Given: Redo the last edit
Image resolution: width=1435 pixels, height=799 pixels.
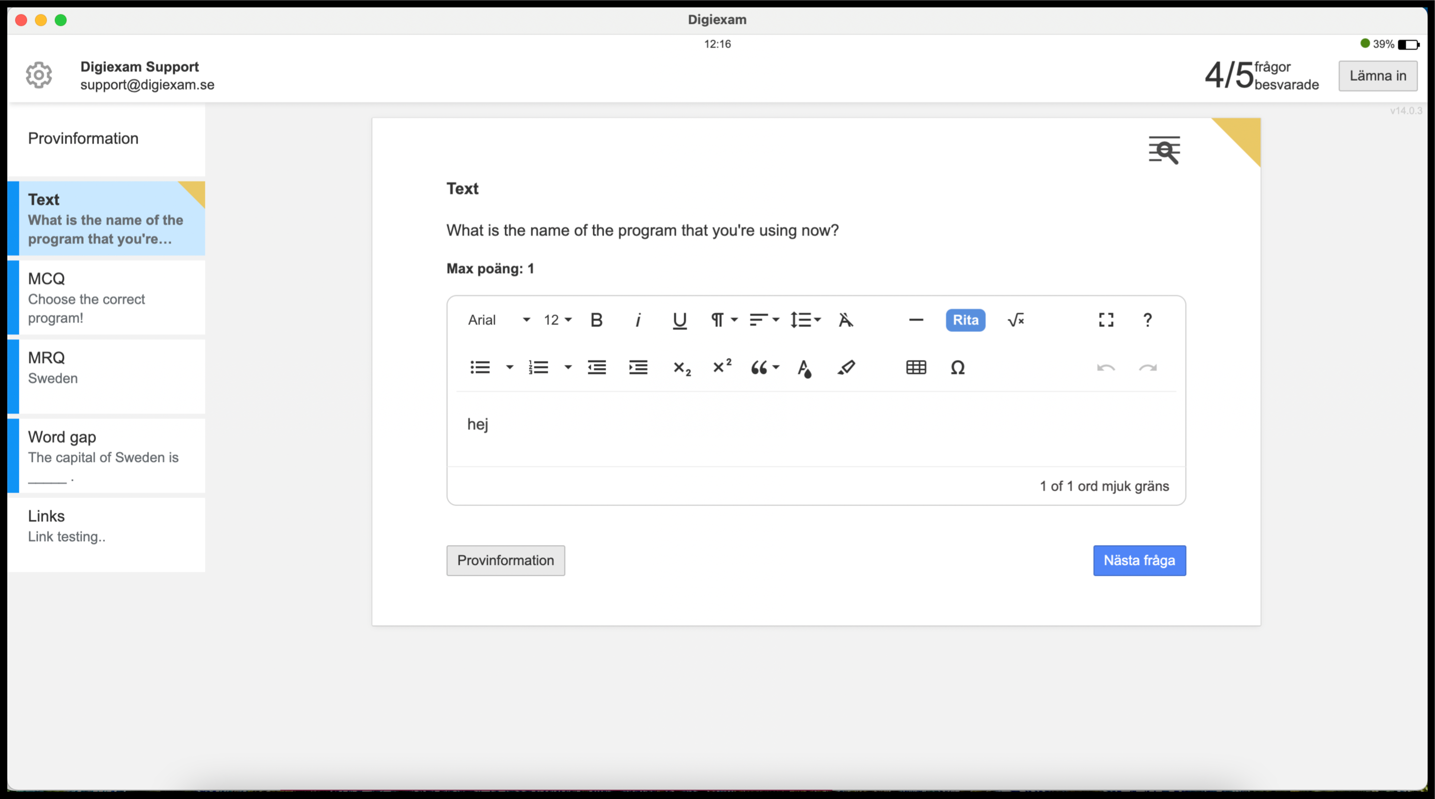Looking at the screenshot, I should point(1148,367).
